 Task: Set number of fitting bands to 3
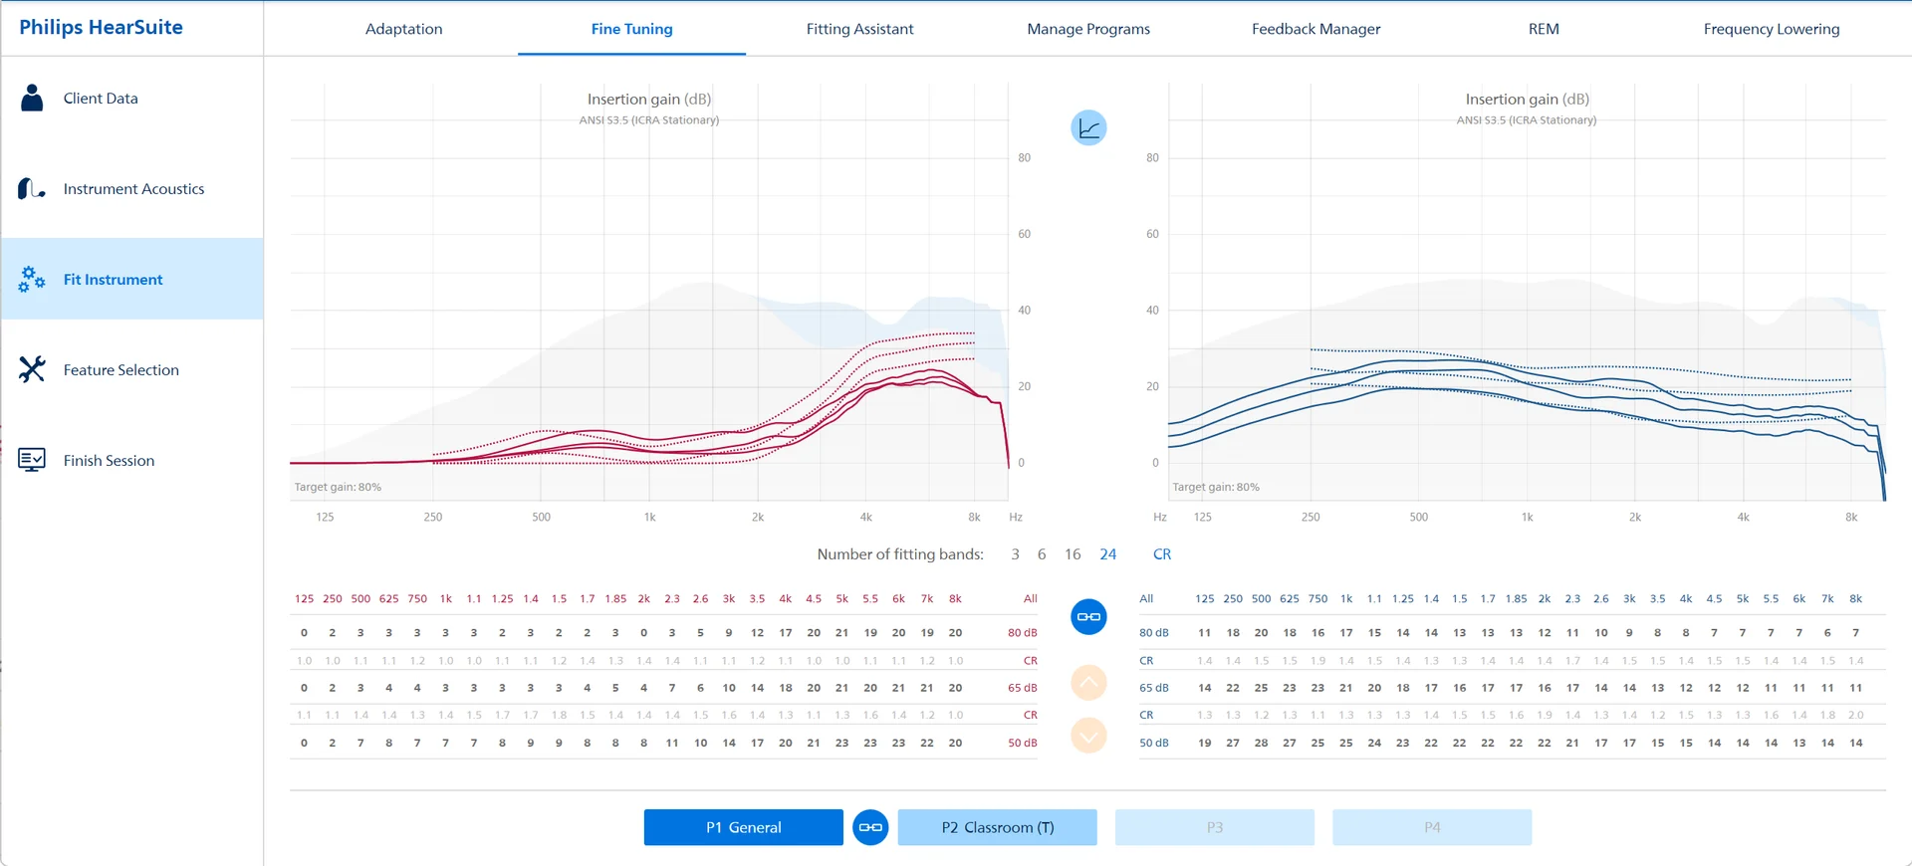click(1015, 554)
